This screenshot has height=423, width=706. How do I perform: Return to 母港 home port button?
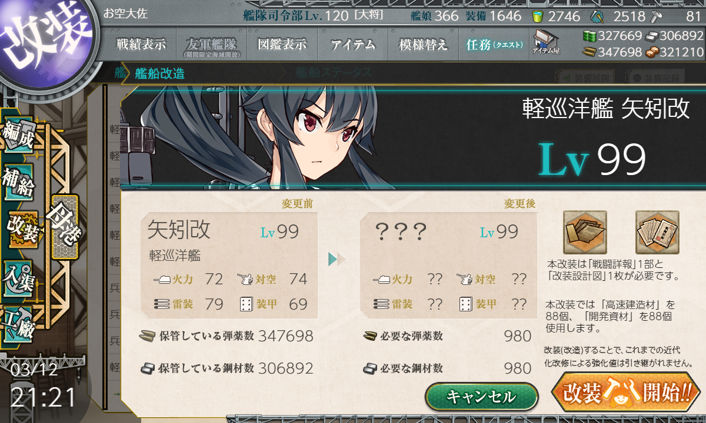point(64,226)
